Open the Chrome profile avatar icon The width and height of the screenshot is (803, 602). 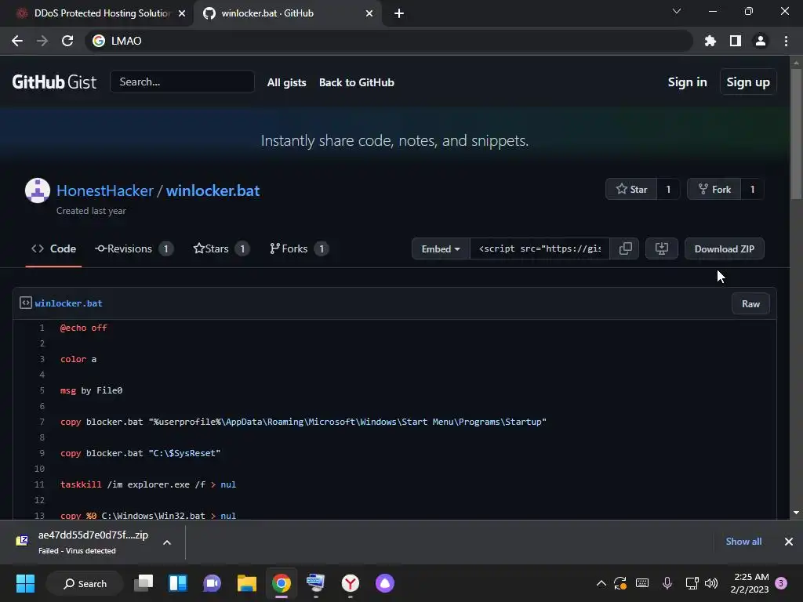[x=761, y=41]
